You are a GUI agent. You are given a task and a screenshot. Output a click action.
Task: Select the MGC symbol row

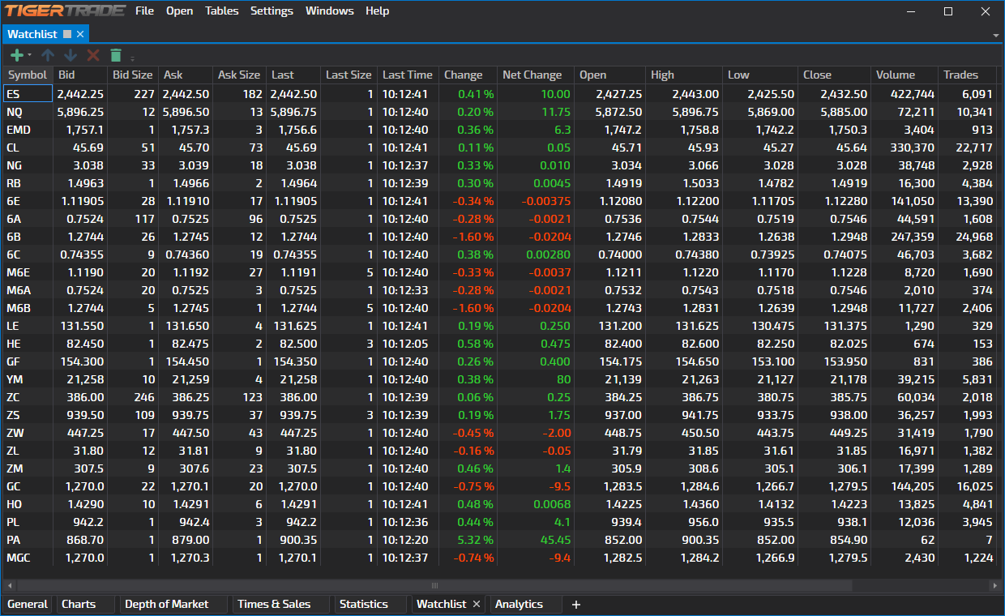pyautogui.click(x=500, y=558)
